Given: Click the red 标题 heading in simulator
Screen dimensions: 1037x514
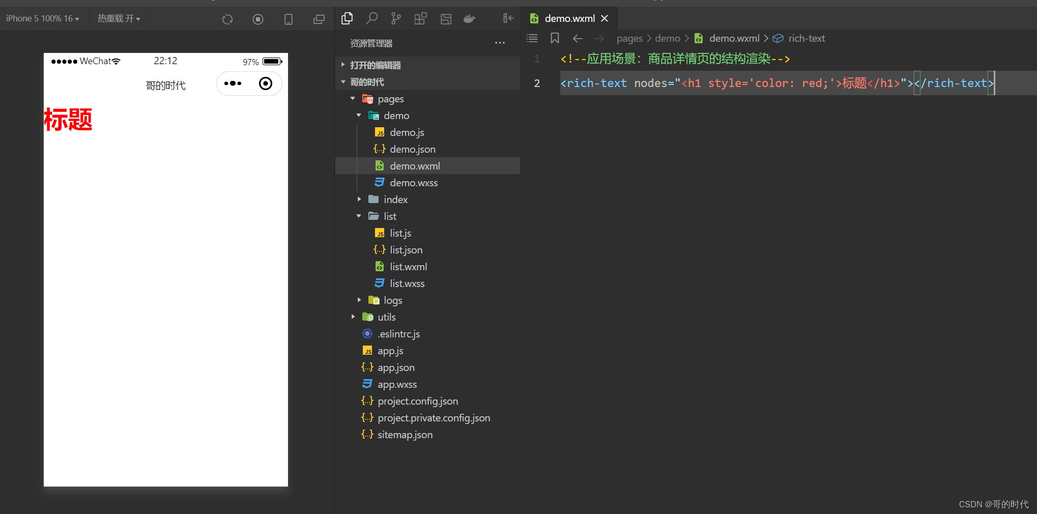Looking at the screenshot, I should (68, 120).
